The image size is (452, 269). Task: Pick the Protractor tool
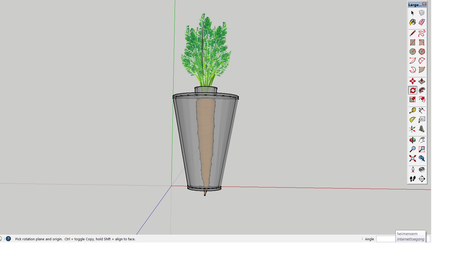pyautogui.click(x=412, y=120)
